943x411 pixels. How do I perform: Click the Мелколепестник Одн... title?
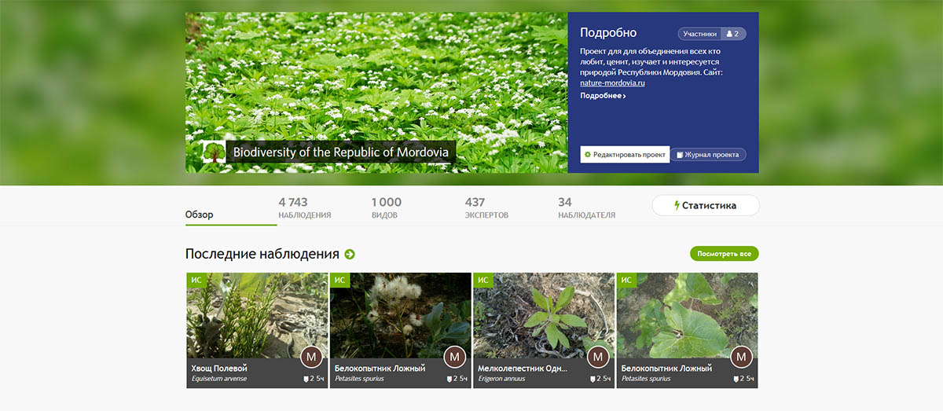(523, 368)
